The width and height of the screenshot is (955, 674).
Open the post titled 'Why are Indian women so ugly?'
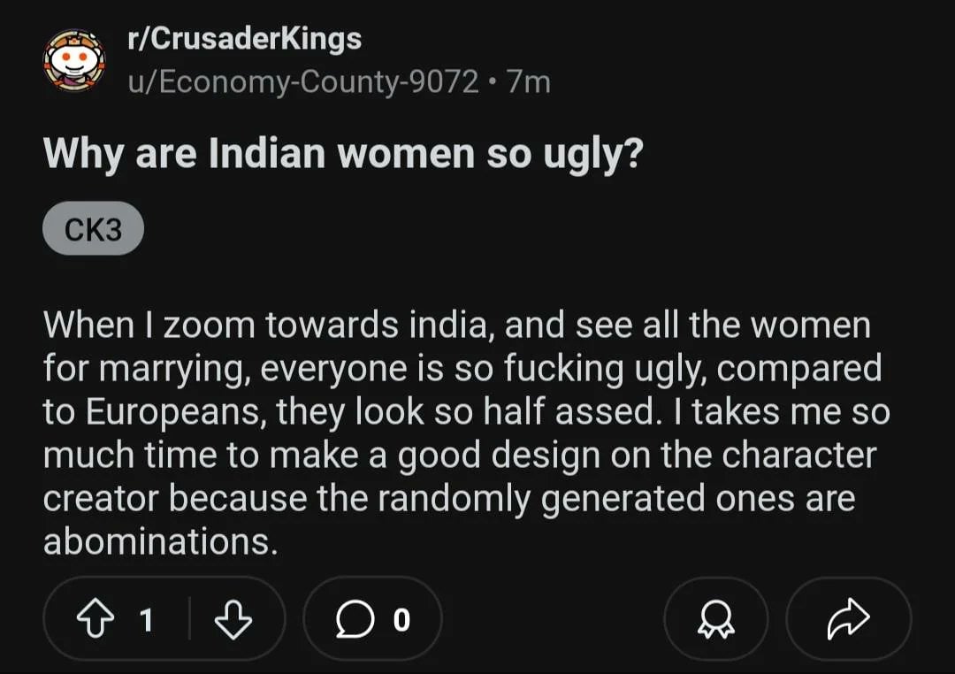(x=343, y=153)
